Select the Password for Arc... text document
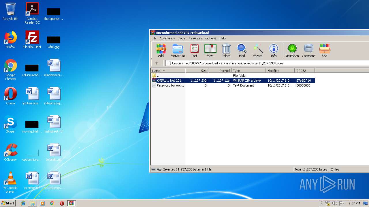369x207 pixels. point(233,85)
